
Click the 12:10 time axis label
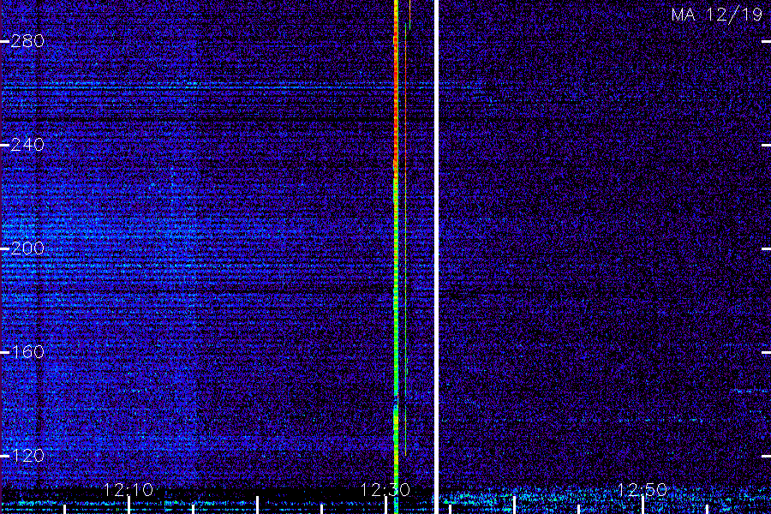point(128,490)
